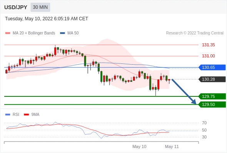Click the RSI 70 axis value
Viewport: 227px width, 153px height.
pyautogui.click(x=204, y=123)
